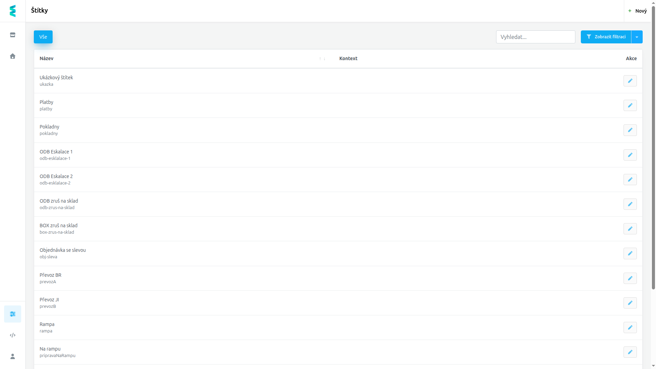Open the store icon in sidebar
This screenshot has width=656, height=369.
click(13, 35)
